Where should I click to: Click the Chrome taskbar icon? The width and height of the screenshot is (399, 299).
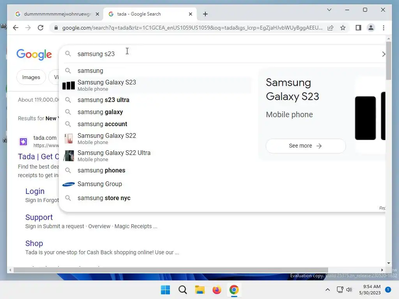click(234, 290)
